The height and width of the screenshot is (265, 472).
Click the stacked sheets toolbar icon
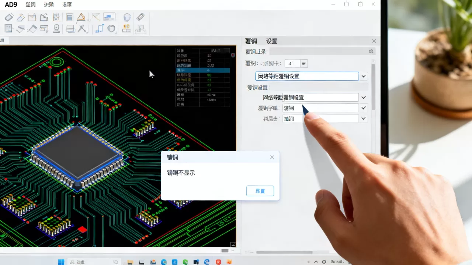click(70, 28)
